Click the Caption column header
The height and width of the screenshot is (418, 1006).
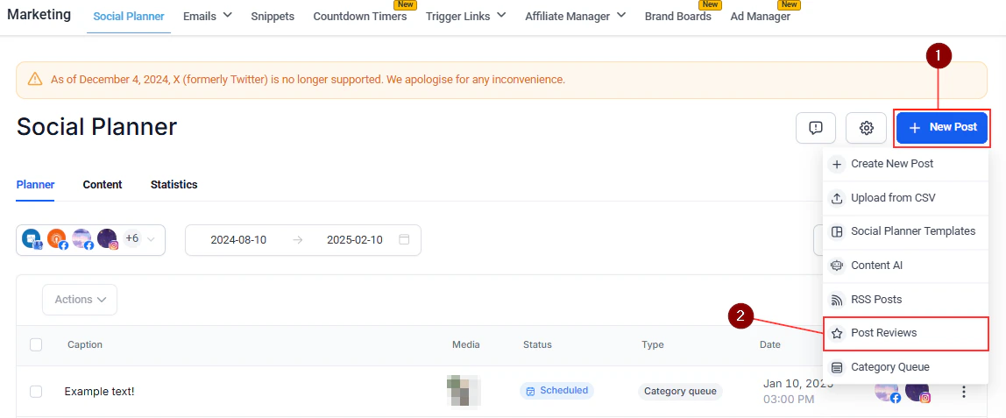[x=85, y=345]
